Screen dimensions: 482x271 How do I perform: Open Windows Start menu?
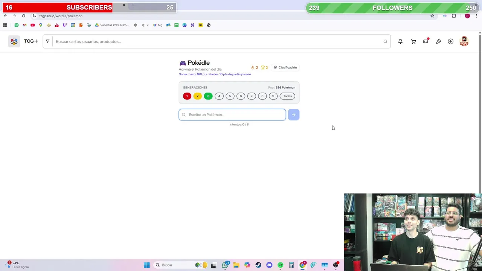point(146,265)
